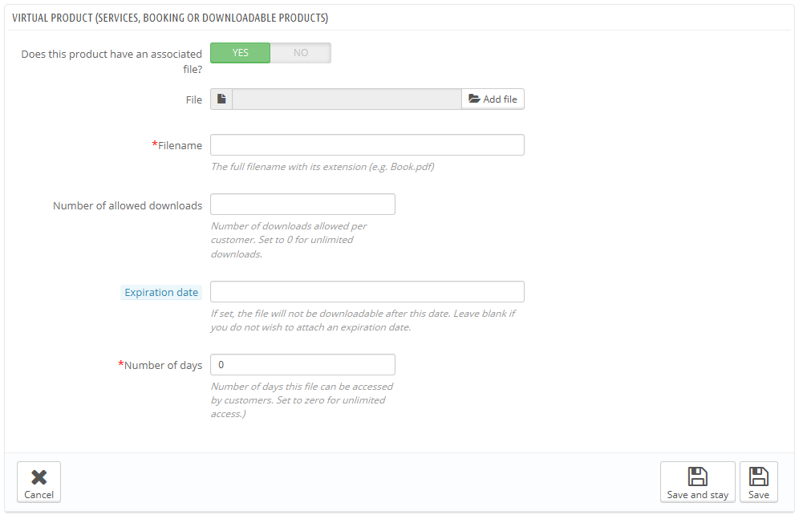Click the Save and stay label
The image size is (799, 519).
coord(698,495)
